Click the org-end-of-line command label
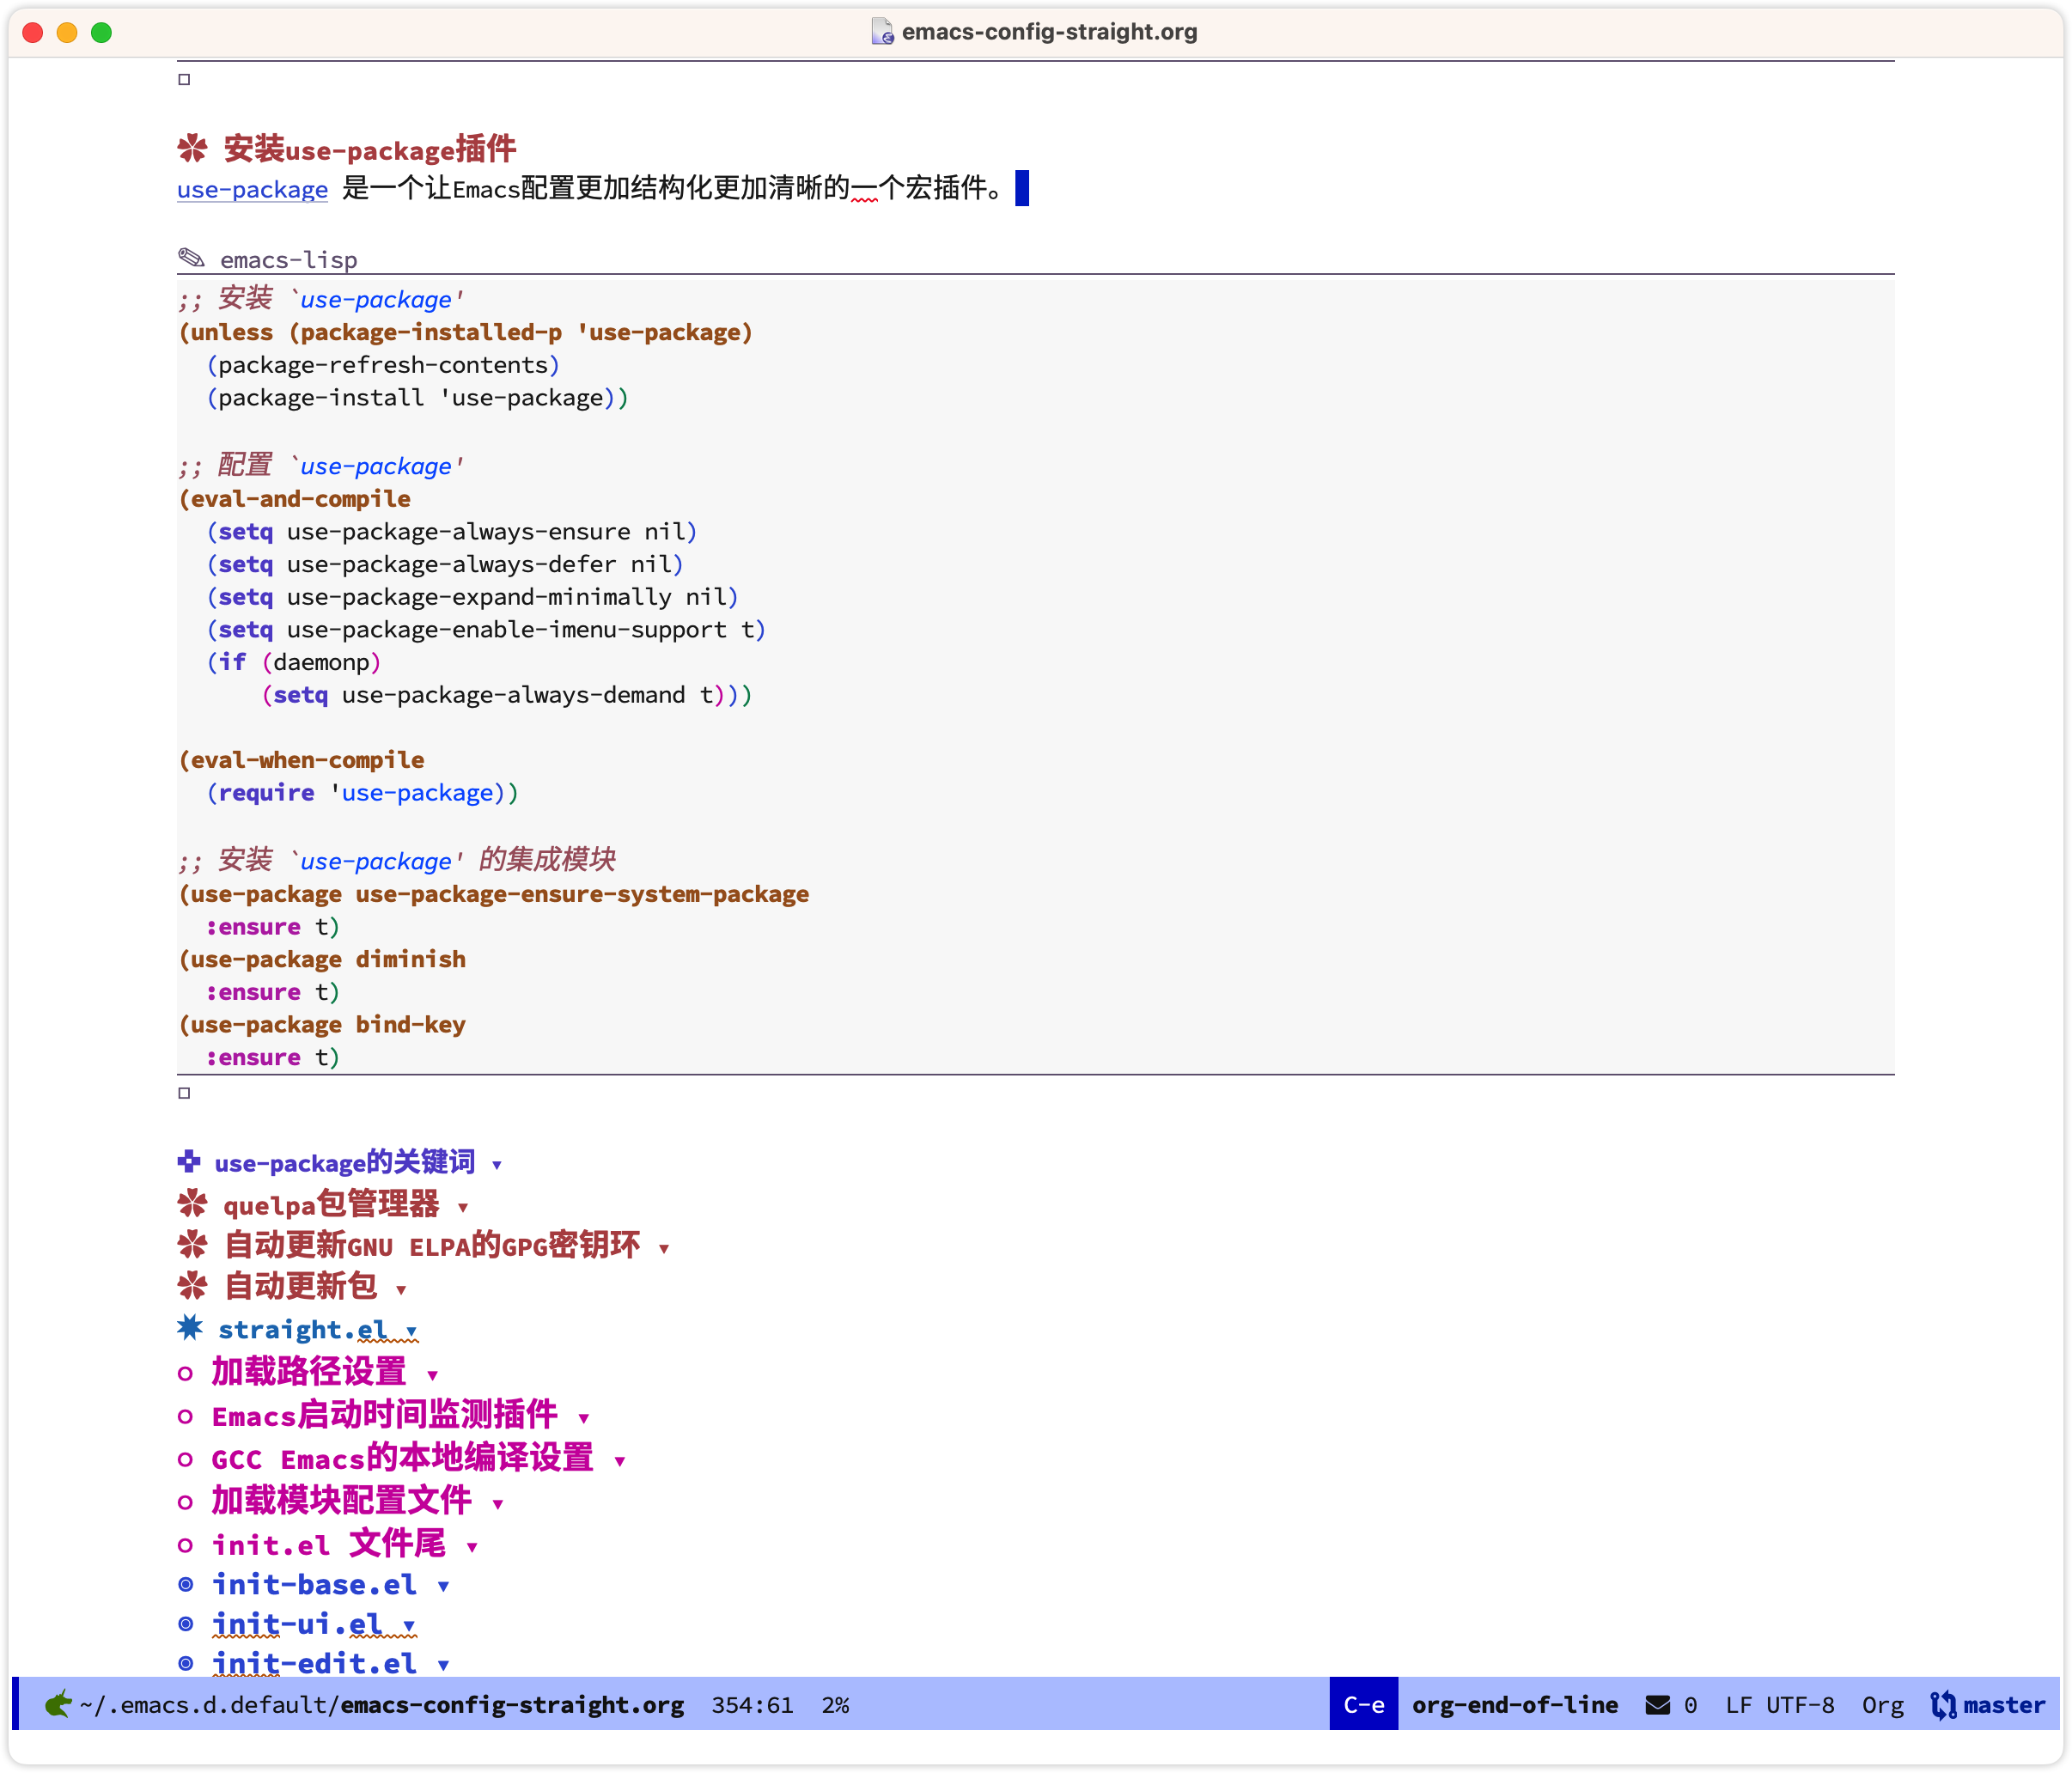The width and height of the screenshot is (2072, 1773). [1515, 1705]
